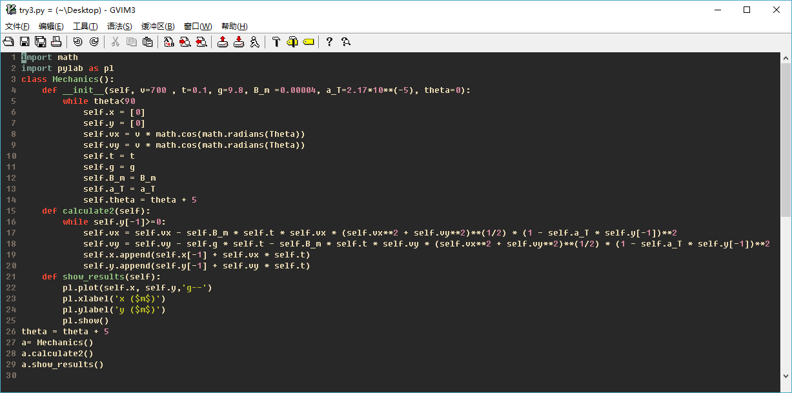This screenshot has width=792, height=393.
Task: Save the current file with the floppy icon
Action: [x=25, y=42]
